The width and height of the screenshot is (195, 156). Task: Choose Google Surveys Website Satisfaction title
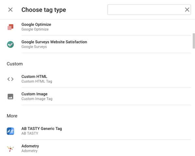pyautogui.click(x=54, y=42)
